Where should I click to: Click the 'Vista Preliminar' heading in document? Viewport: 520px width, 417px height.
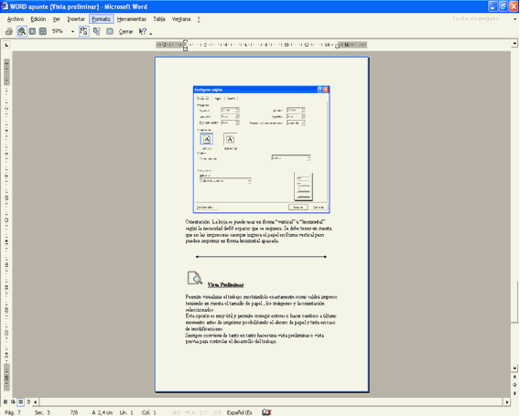tap(225, 284)
